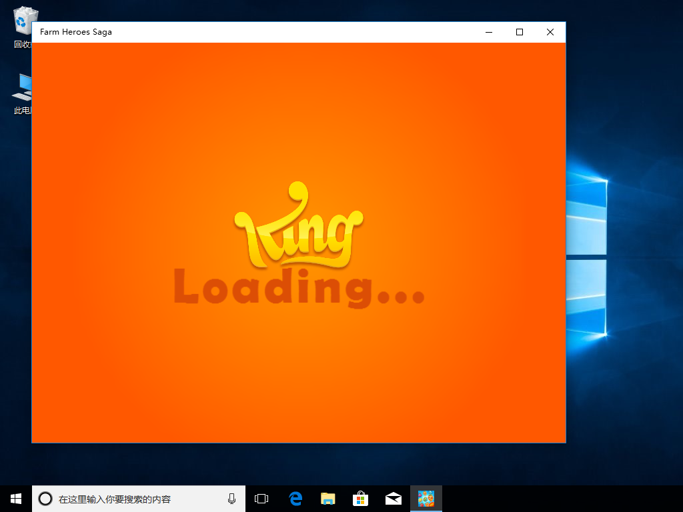Open File Explorer from the taskbar
The height and width of the screenshot is (512, 683).
(328, 499)
